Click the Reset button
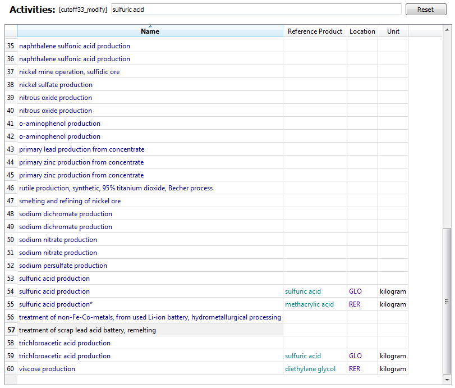The height and width of the screenshot is (388, 455). point(425,9)
